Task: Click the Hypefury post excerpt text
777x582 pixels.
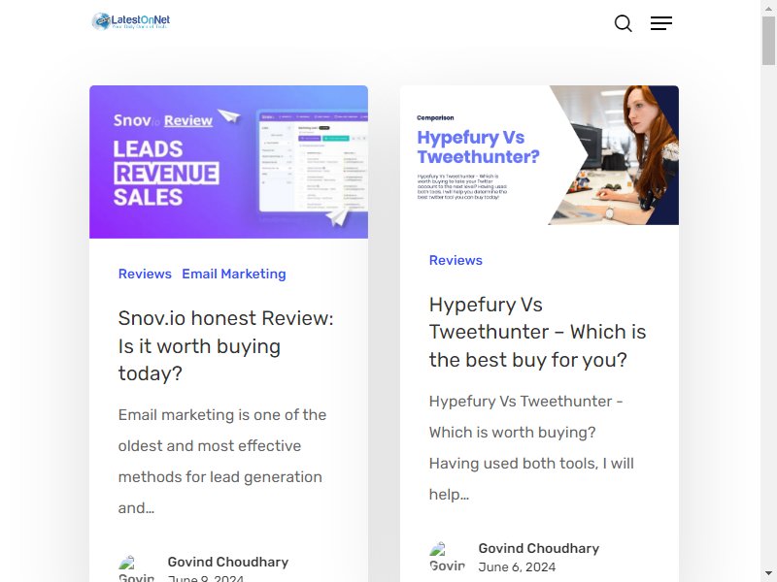Action: tap(531, 448)
